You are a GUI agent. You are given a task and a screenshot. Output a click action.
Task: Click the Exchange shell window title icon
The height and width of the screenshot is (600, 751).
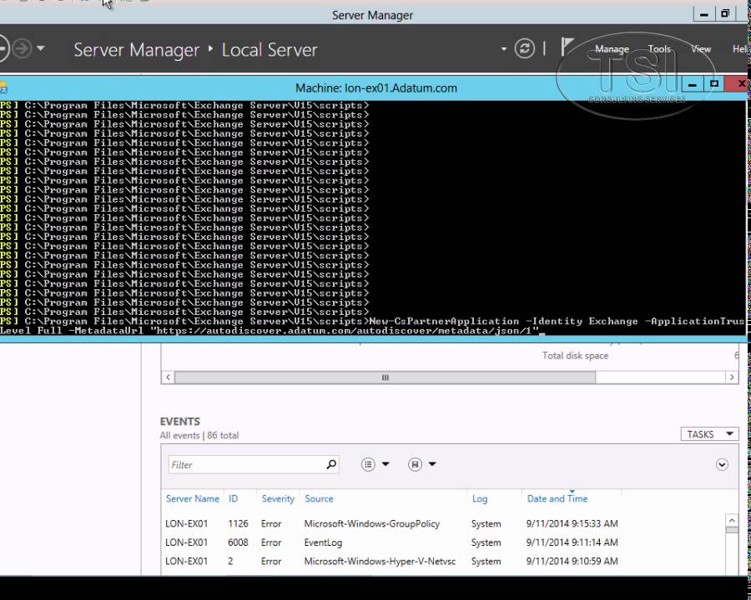[x=3, y=87]
